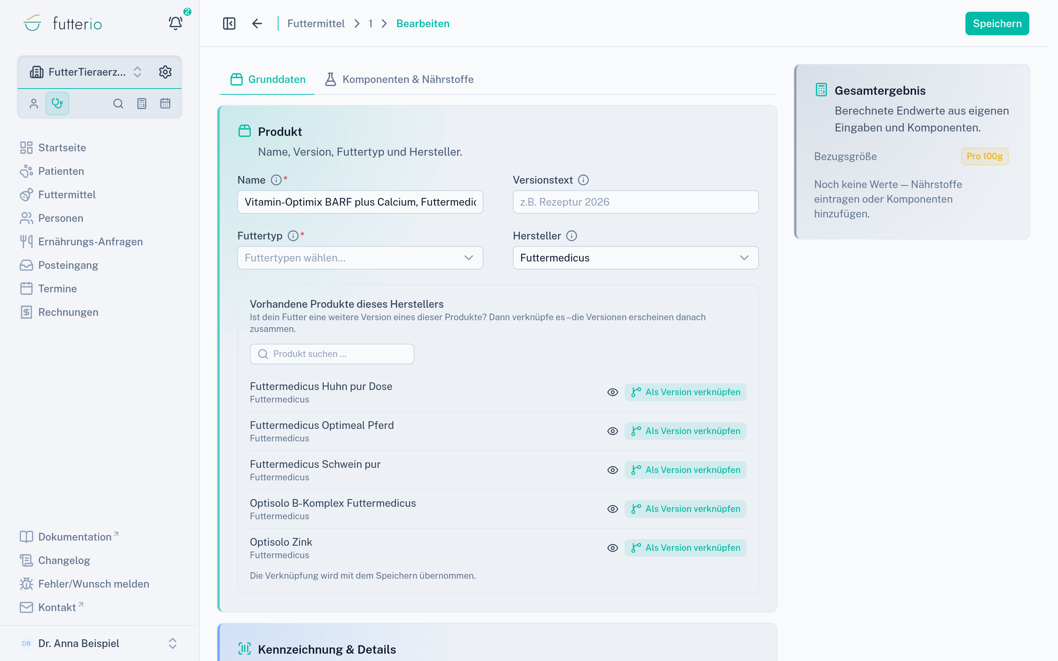Preview Optisolo Zink product

(612, 548)
